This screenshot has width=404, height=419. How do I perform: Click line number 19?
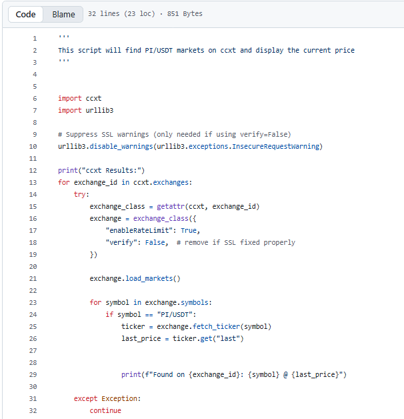click(x=33, y=255)
